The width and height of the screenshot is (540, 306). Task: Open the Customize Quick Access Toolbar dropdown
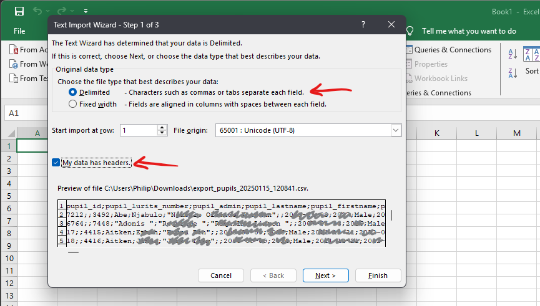pos(86,12)
